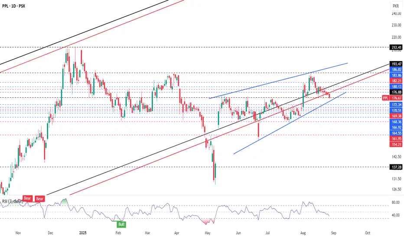Click the 220.00 price axis value

[396, 37]
